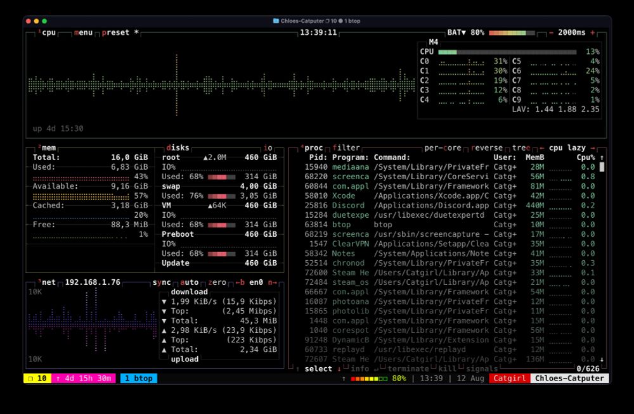Decrease update interval with minus before 2000ms
634x414 pixels.
pyautogui.click(x=551, y=33)
